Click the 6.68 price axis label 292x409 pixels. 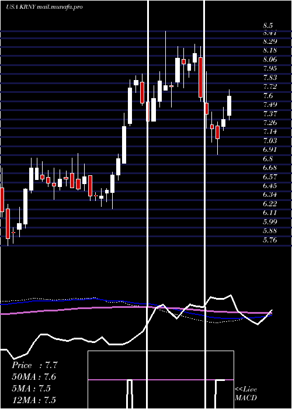270,168
